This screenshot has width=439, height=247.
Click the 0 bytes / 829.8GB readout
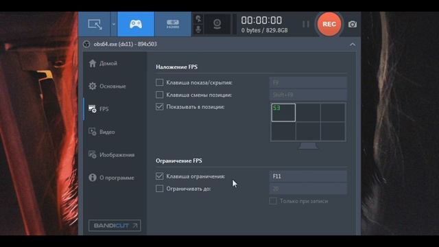[264, 30]
